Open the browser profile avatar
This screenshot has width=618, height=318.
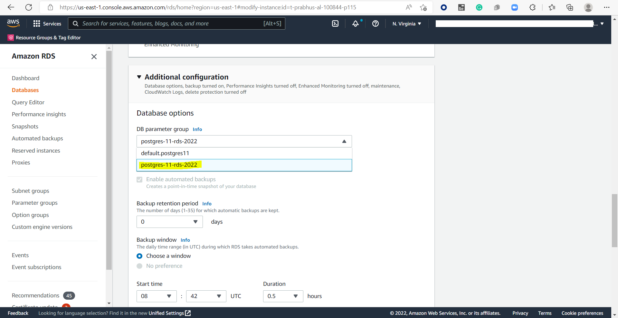[588, 7]
